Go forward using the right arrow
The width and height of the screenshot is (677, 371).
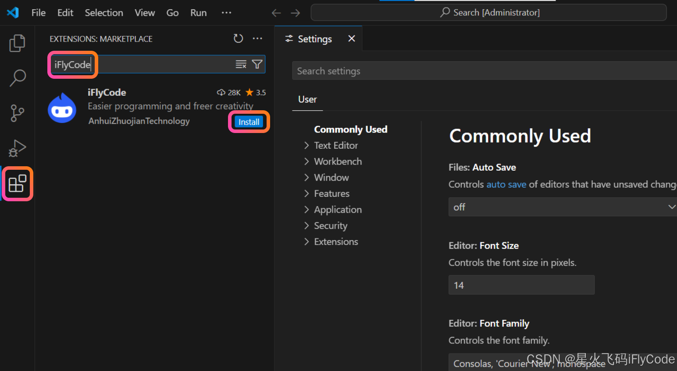296,13
